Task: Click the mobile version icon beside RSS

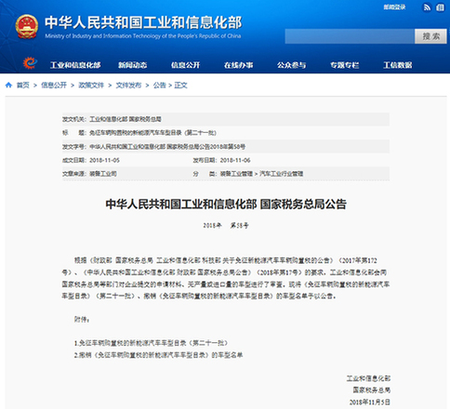Action: [440, 7]
